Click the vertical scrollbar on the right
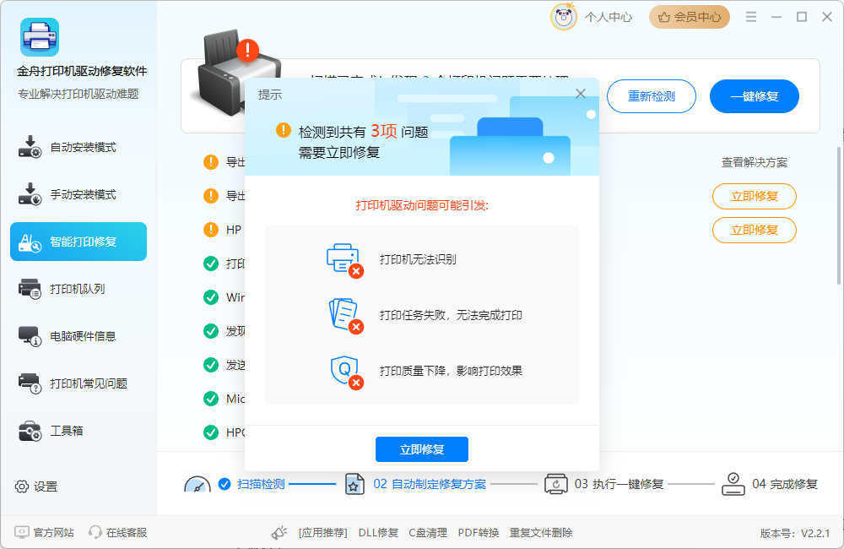The width and height of the screenshot is (844, 549). point(839,215)
